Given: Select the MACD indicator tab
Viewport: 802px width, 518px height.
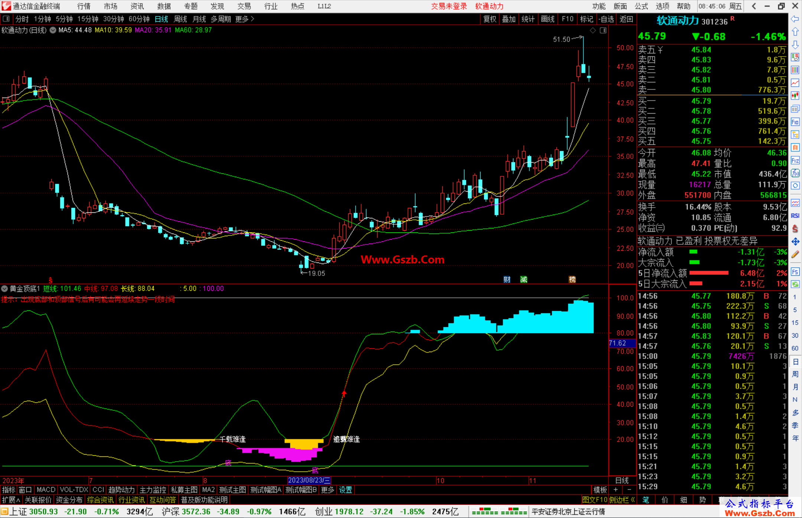Looking at the screenshot, I should [x=46, y=490].
